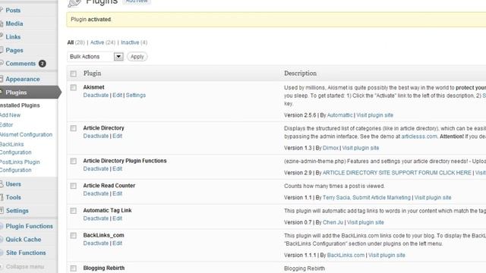Image resolution: width=486 pixels, height=273 pixels.
Task: Check Article Directory Plugin Functions checkbox
Action: [x=73, y=161]
